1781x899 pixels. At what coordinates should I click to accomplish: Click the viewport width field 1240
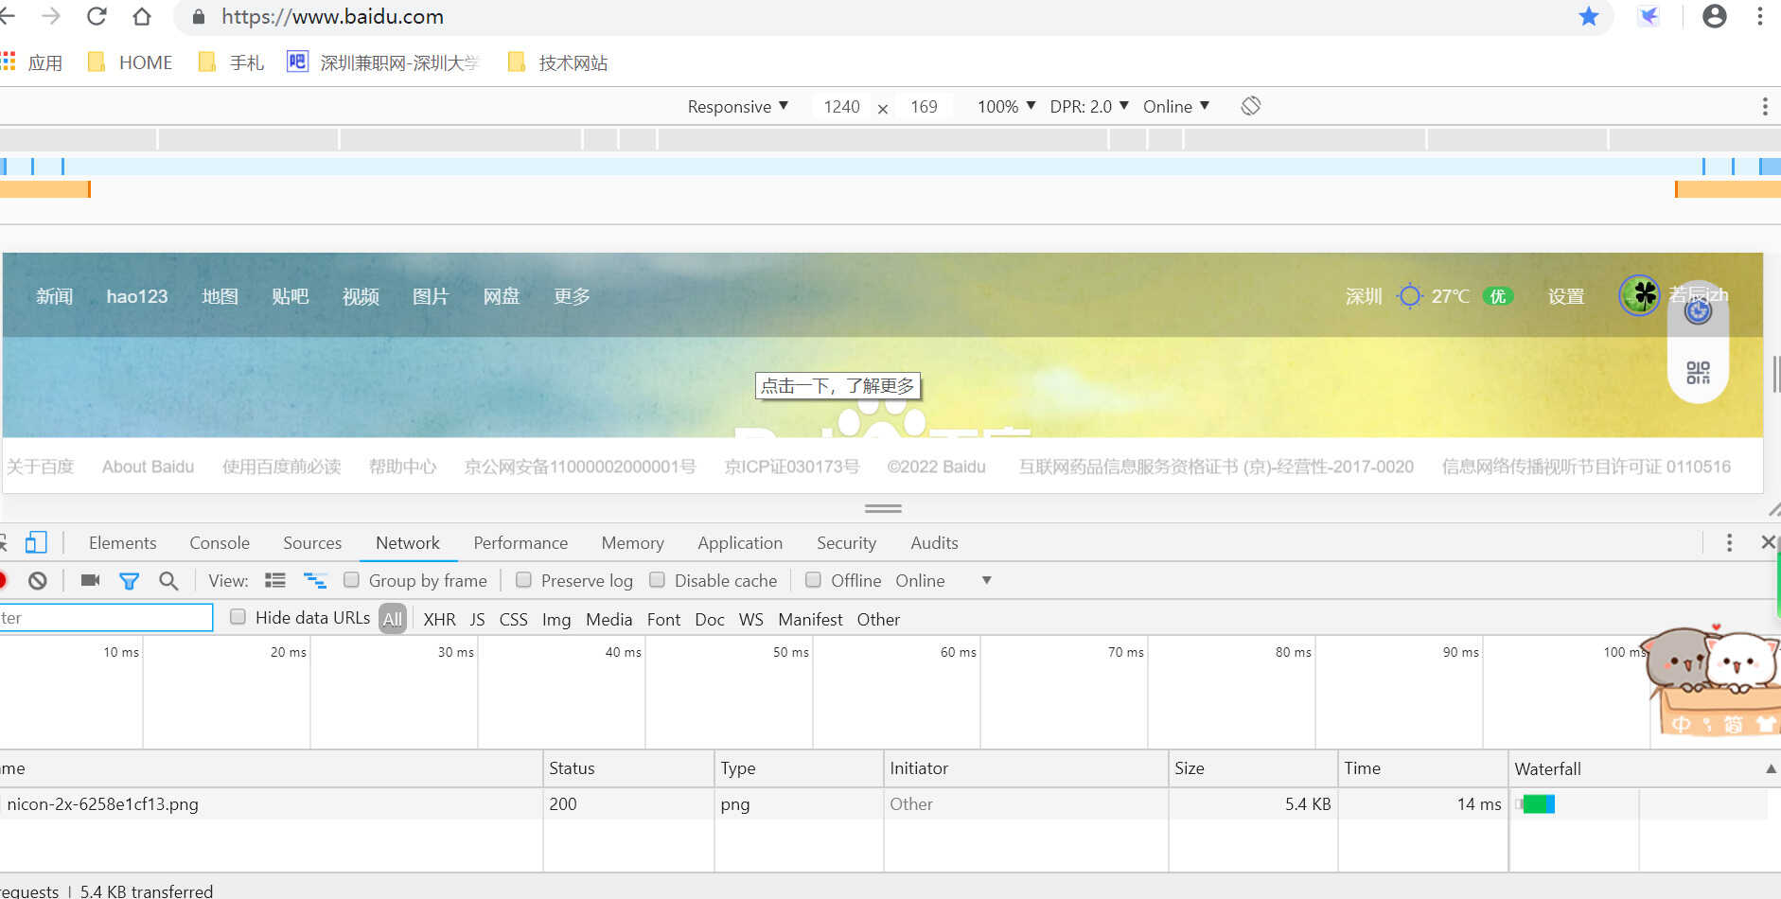[x=841, y=106]
